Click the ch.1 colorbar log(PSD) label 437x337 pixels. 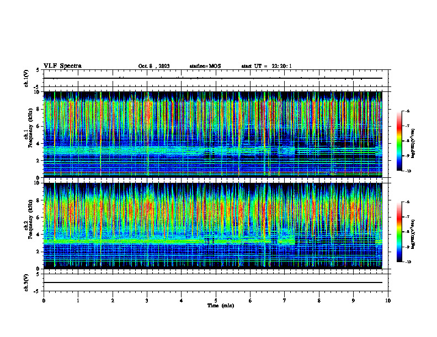[414, 144]
